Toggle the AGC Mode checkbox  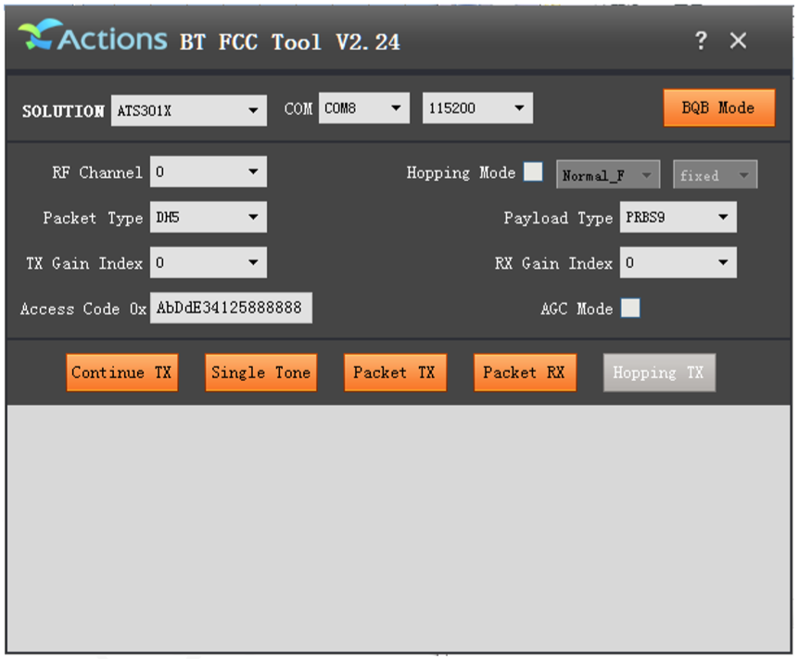(x=630, y=308)
